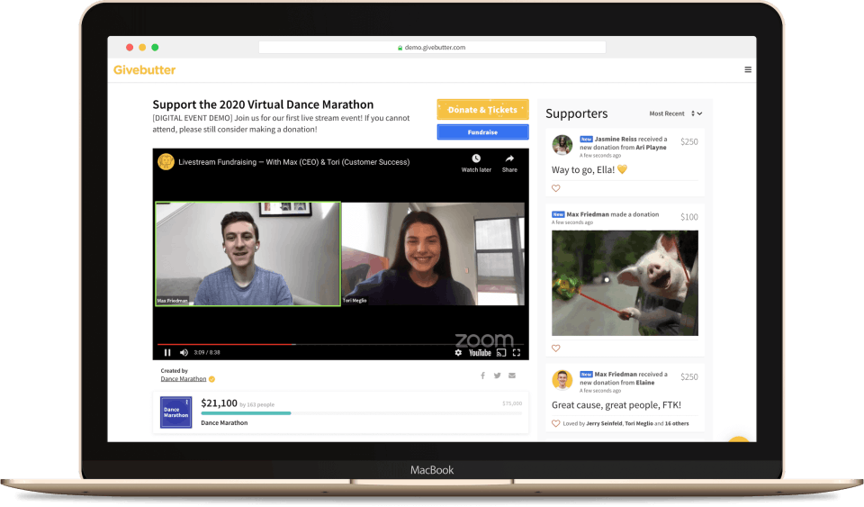864x507 pixels.
Task: Like Max Friedman's pig GIF donation
Action: 556,349
